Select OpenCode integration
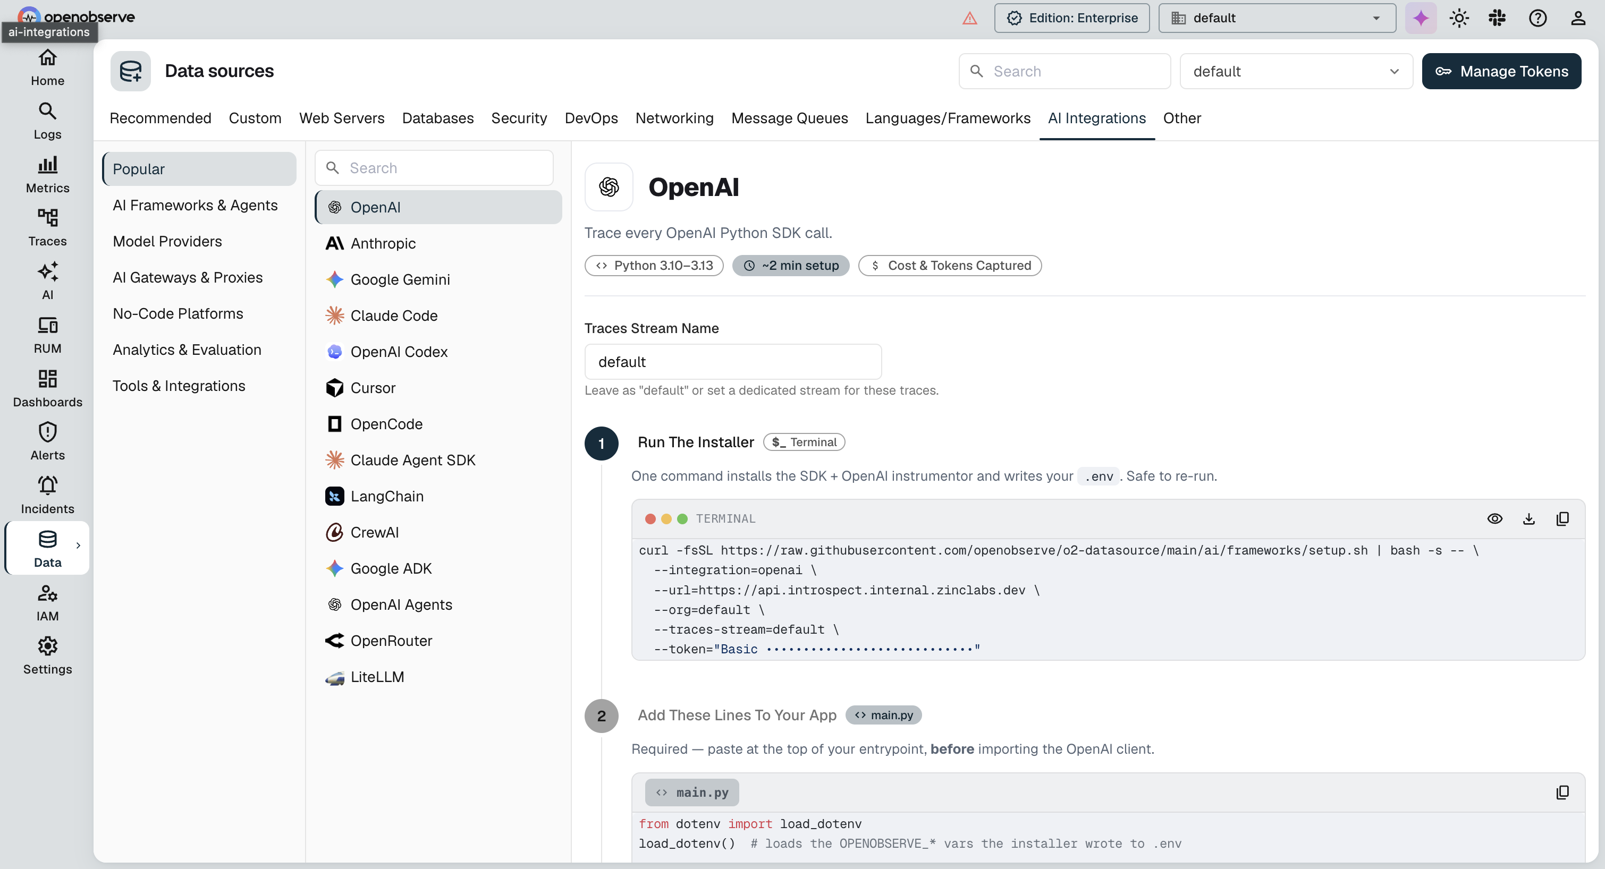1605x869 pixels. (438, 423)
